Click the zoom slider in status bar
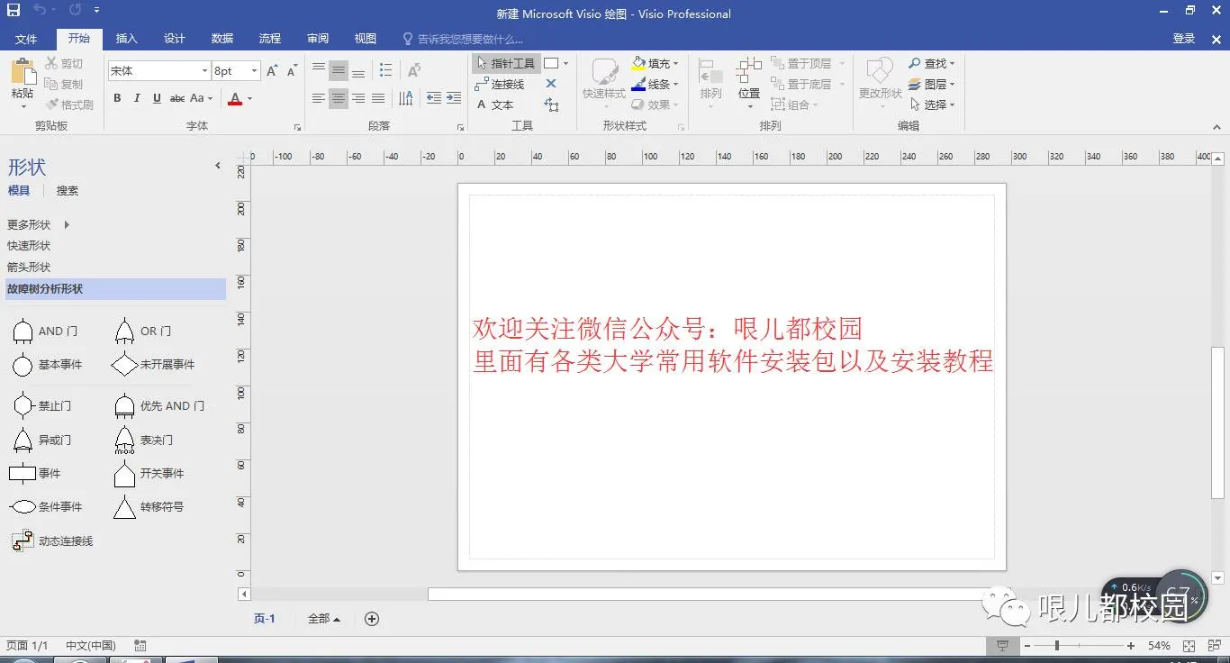 (1079, 646)
